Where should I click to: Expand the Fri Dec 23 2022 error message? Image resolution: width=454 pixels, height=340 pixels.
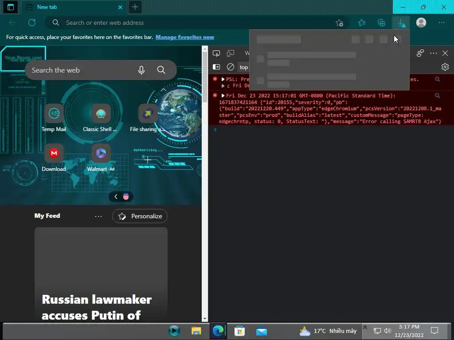[223, 96]
